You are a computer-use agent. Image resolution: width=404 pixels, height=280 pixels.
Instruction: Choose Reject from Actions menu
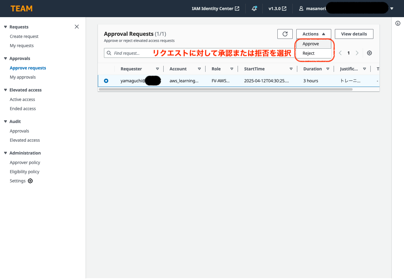[309, 53]
